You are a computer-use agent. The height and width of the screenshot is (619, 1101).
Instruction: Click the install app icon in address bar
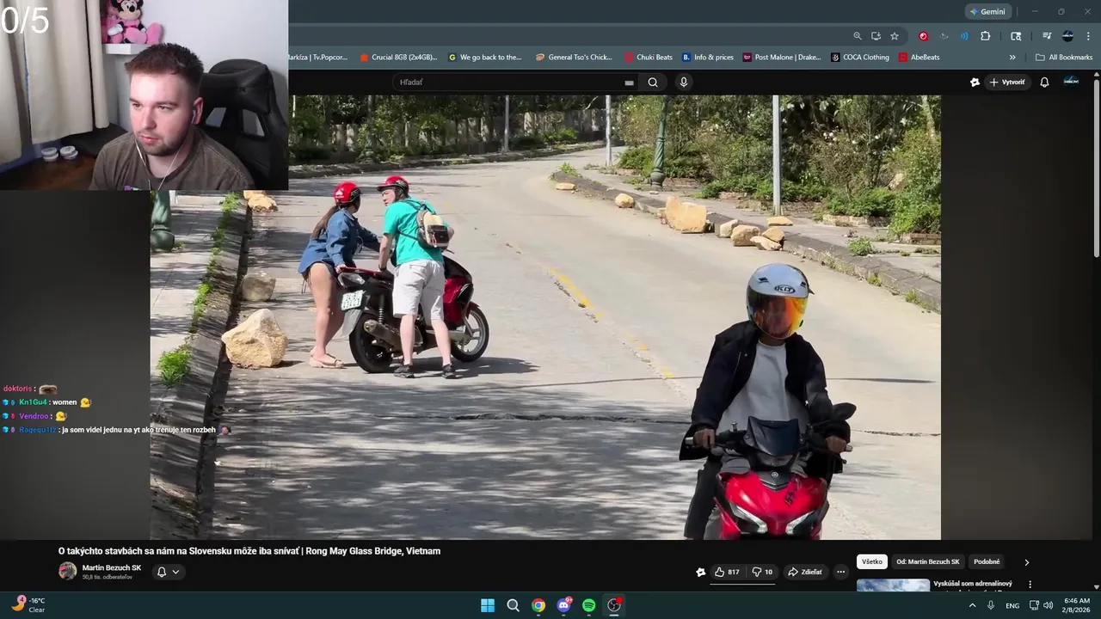pyautogui.click(x=876, y=36)
